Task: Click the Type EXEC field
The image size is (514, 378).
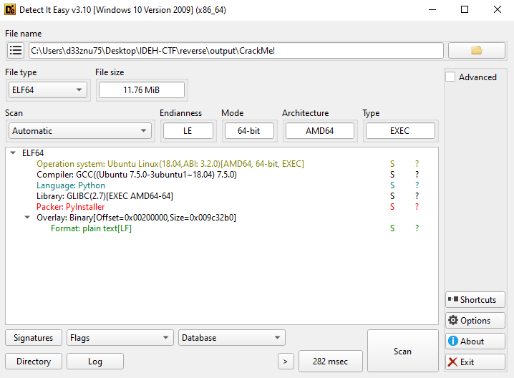Action: 400,131
